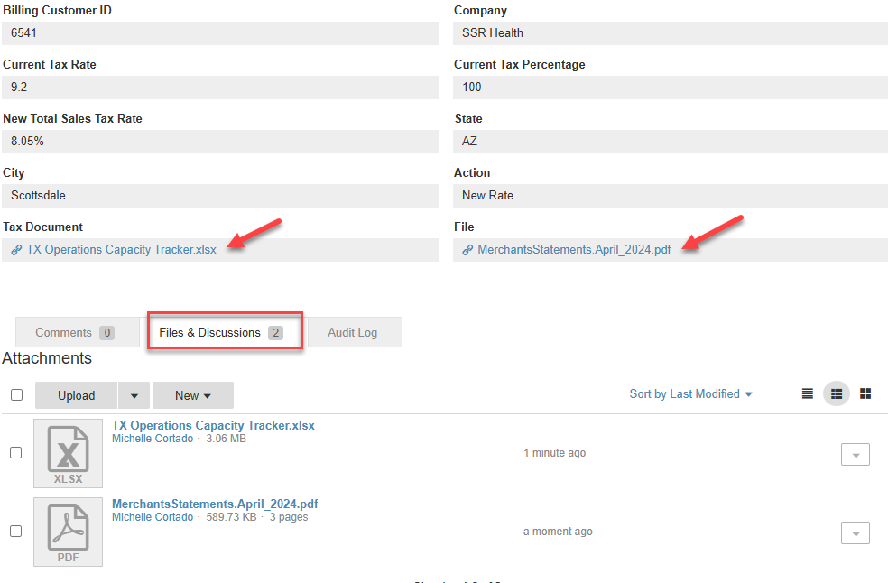Open Sort by Last Modified dropdown
This screenshot has width=888, height=583.
click(x=690, y=394)
